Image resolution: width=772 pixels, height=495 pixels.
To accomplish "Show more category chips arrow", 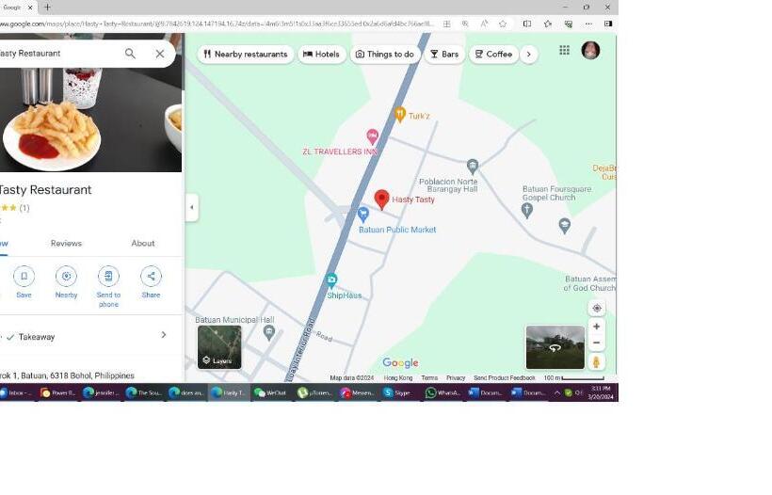I will click(529, 55).
